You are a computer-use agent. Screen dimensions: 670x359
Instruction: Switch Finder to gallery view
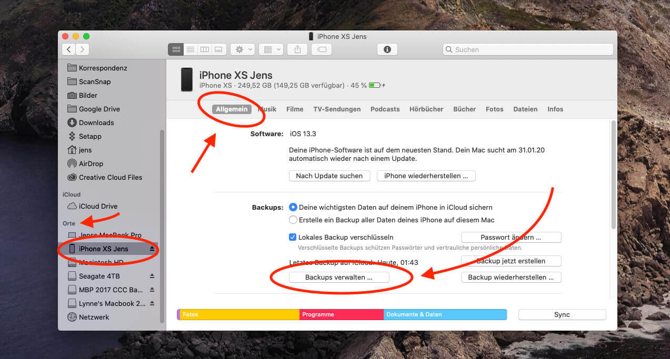click(x=219, y=49)
